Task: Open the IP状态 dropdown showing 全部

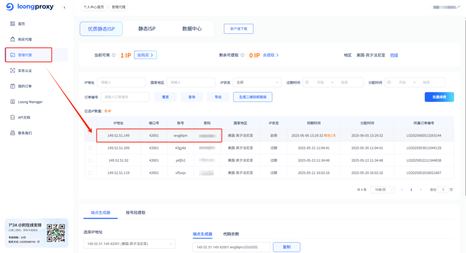Action: (x=257, y=82)
